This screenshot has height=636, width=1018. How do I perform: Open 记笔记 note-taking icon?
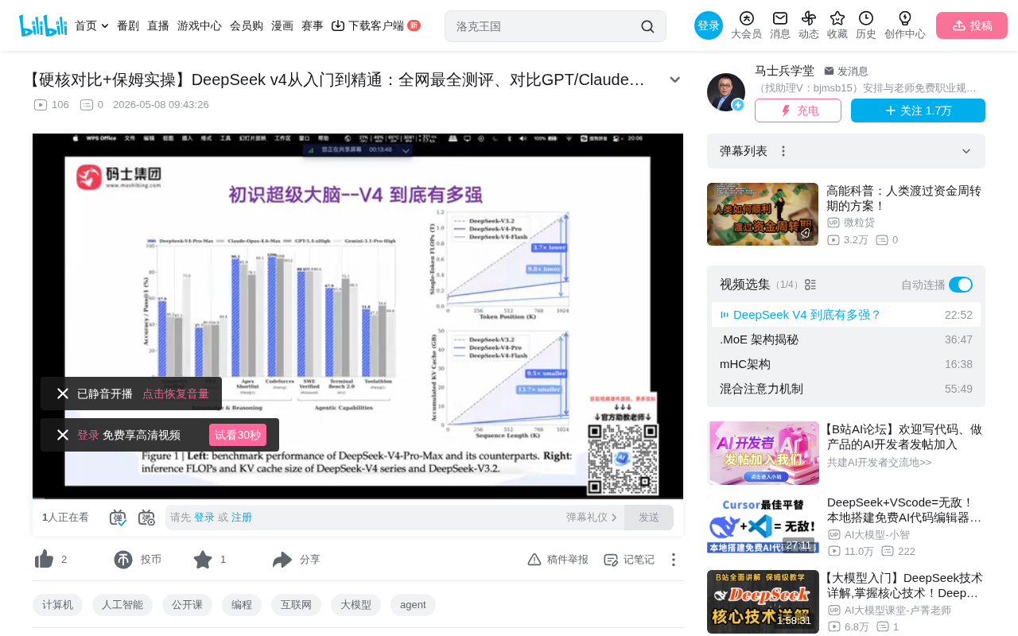[611, 560]
